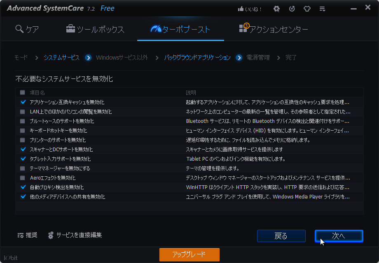Image resolution: width=379 pixels, height=263 pixels.
Task: Click description テーマの管理を提供します。
Action: tap(213, 168)
